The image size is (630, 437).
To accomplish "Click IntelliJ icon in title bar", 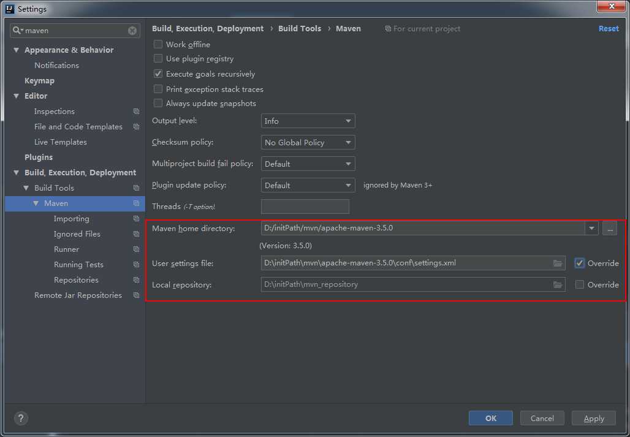I will 10,9.
